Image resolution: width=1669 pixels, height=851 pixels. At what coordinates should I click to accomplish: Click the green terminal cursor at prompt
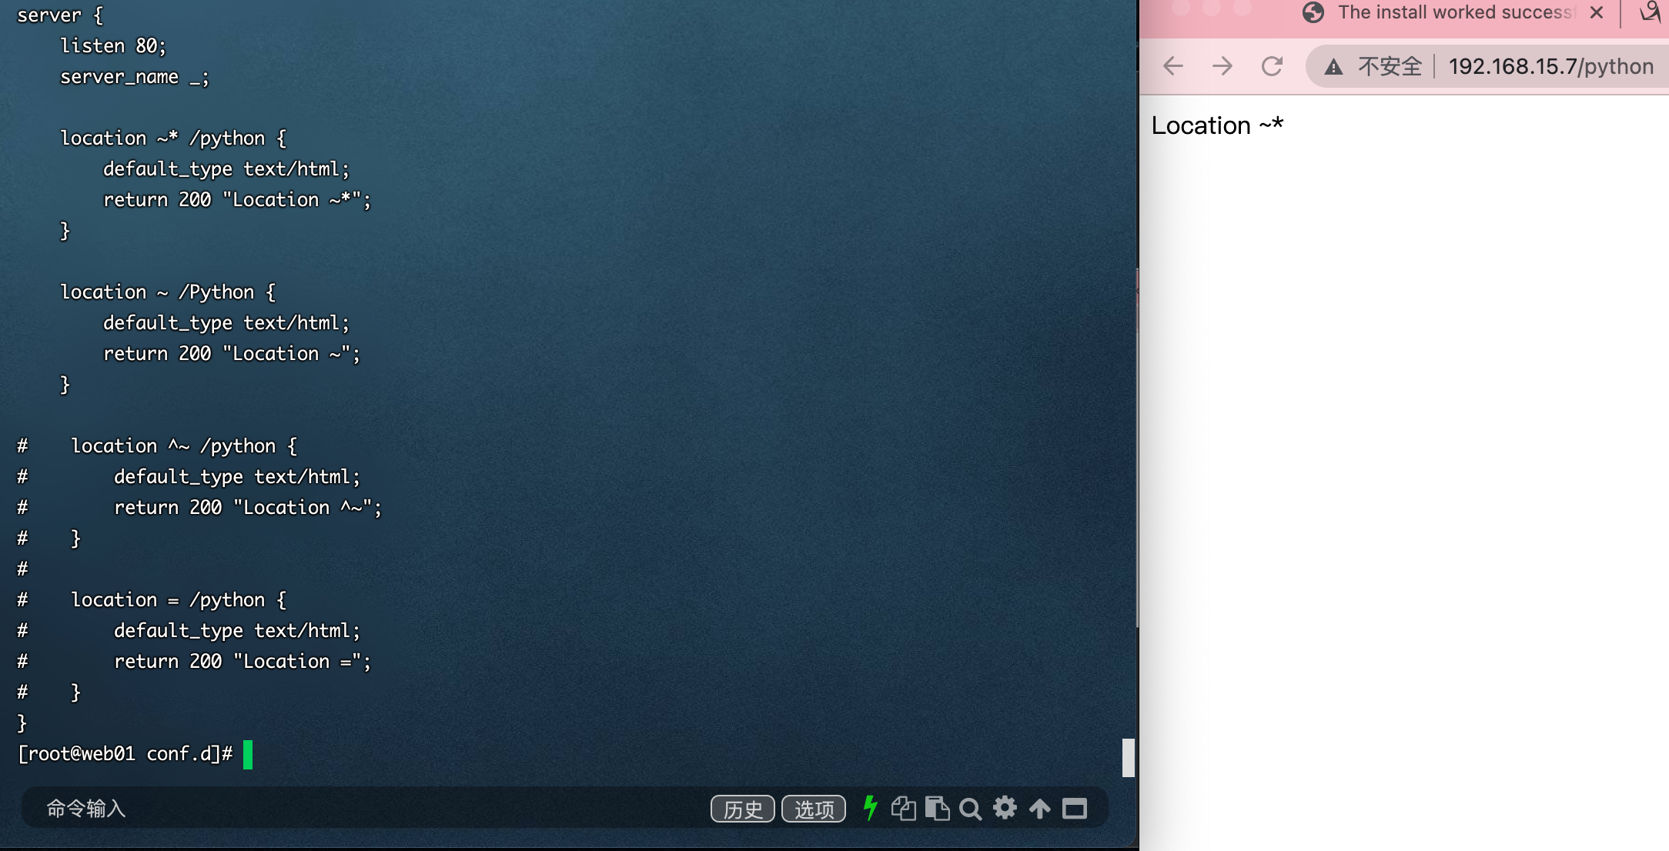click(248, 755)
